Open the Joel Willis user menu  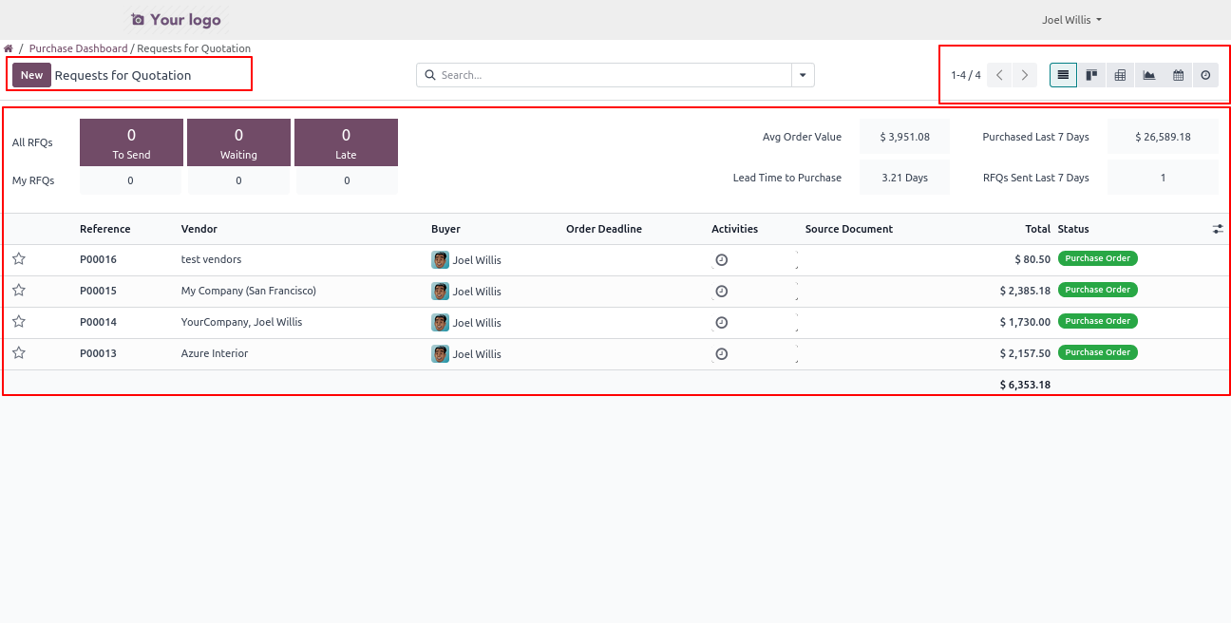point(1070,20)
